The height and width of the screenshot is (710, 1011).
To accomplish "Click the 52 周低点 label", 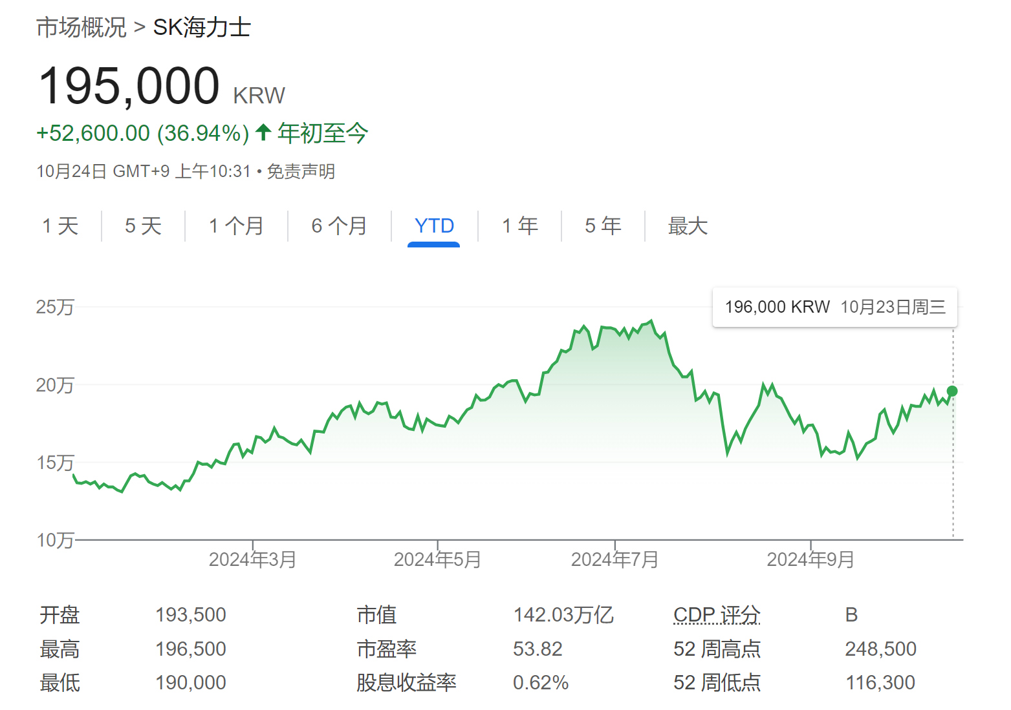I will tap(717, 683).
